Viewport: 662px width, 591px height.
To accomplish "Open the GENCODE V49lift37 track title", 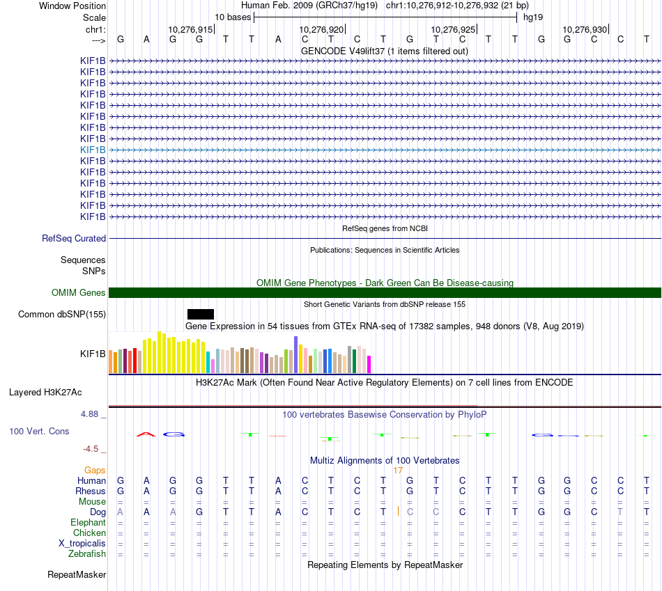I will point(384,51).
